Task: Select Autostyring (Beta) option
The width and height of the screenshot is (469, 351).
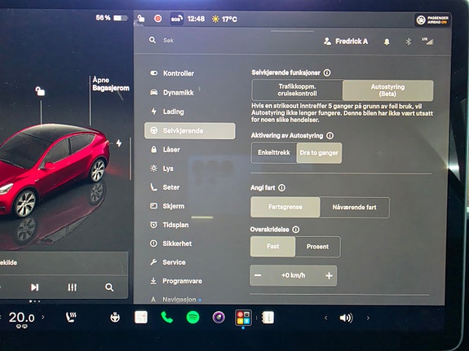Action: coord(387,90)
